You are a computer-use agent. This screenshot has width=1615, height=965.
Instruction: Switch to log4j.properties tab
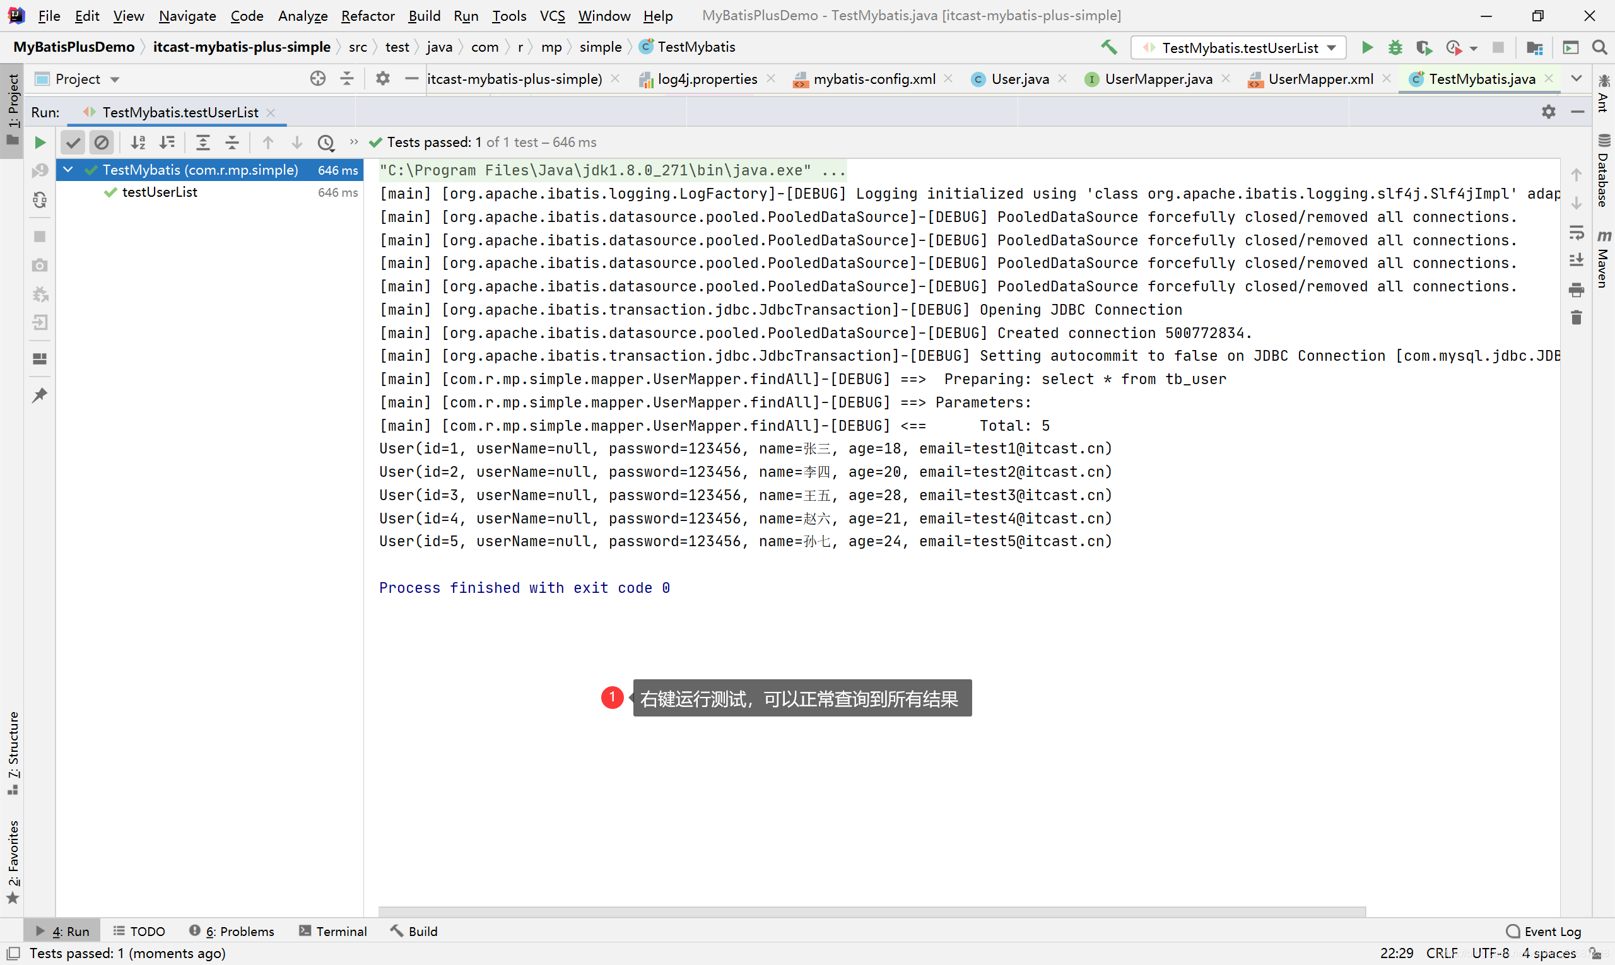click(x=707, y=79)
